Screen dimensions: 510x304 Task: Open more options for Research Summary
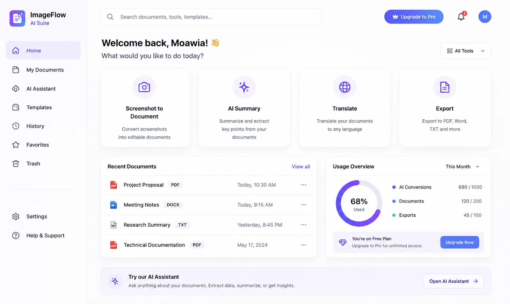pyautogui.click(x=303, y=225)
